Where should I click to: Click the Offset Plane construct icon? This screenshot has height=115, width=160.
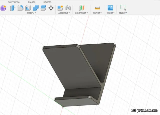(x=81, y=8)
